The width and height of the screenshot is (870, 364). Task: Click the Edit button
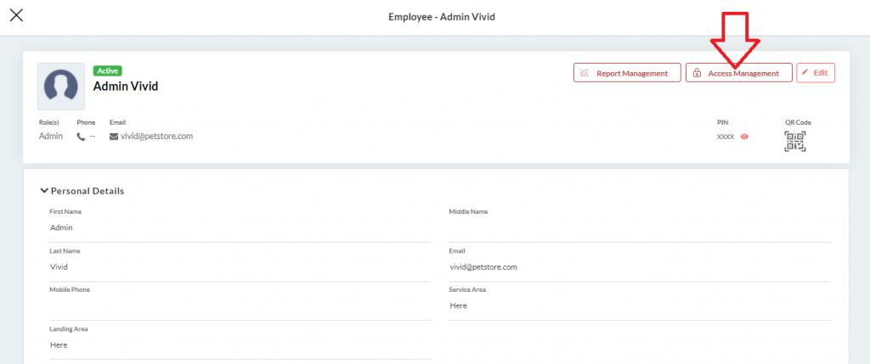pos(816,73)
